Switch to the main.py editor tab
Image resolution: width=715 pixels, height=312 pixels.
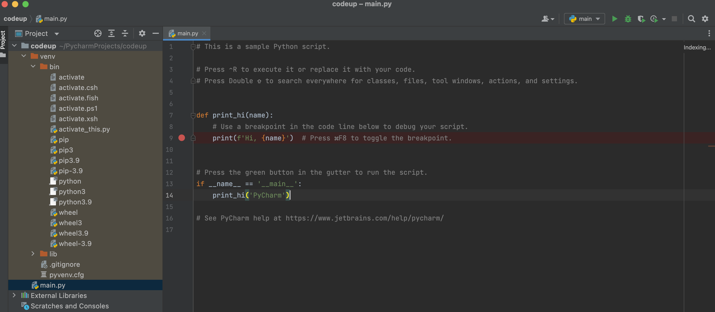click(x=187, y=34)
